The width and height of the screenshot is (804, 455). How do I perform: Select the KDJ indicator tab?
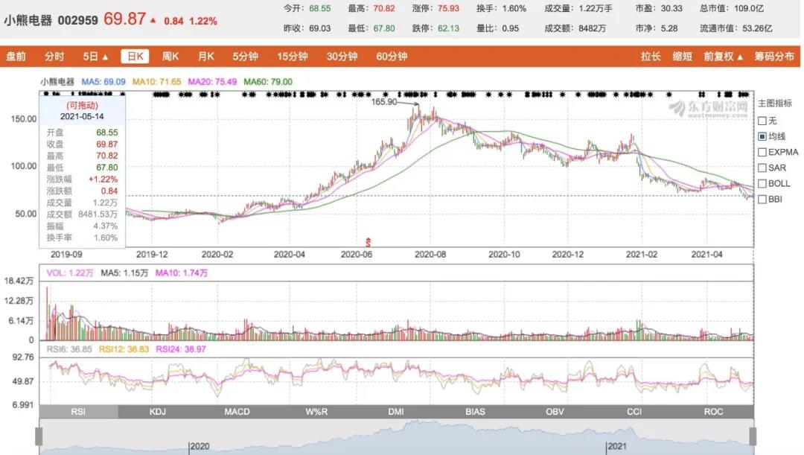click(158, 412)
